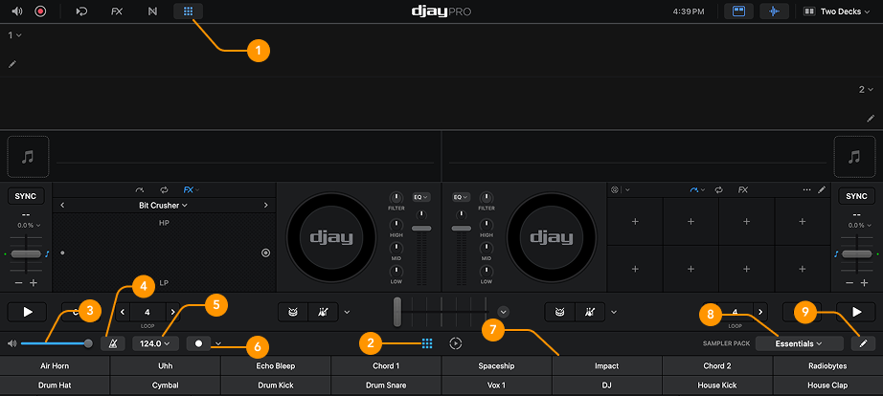Switch deck 2 pad panel to FX tab

(743, 190)
